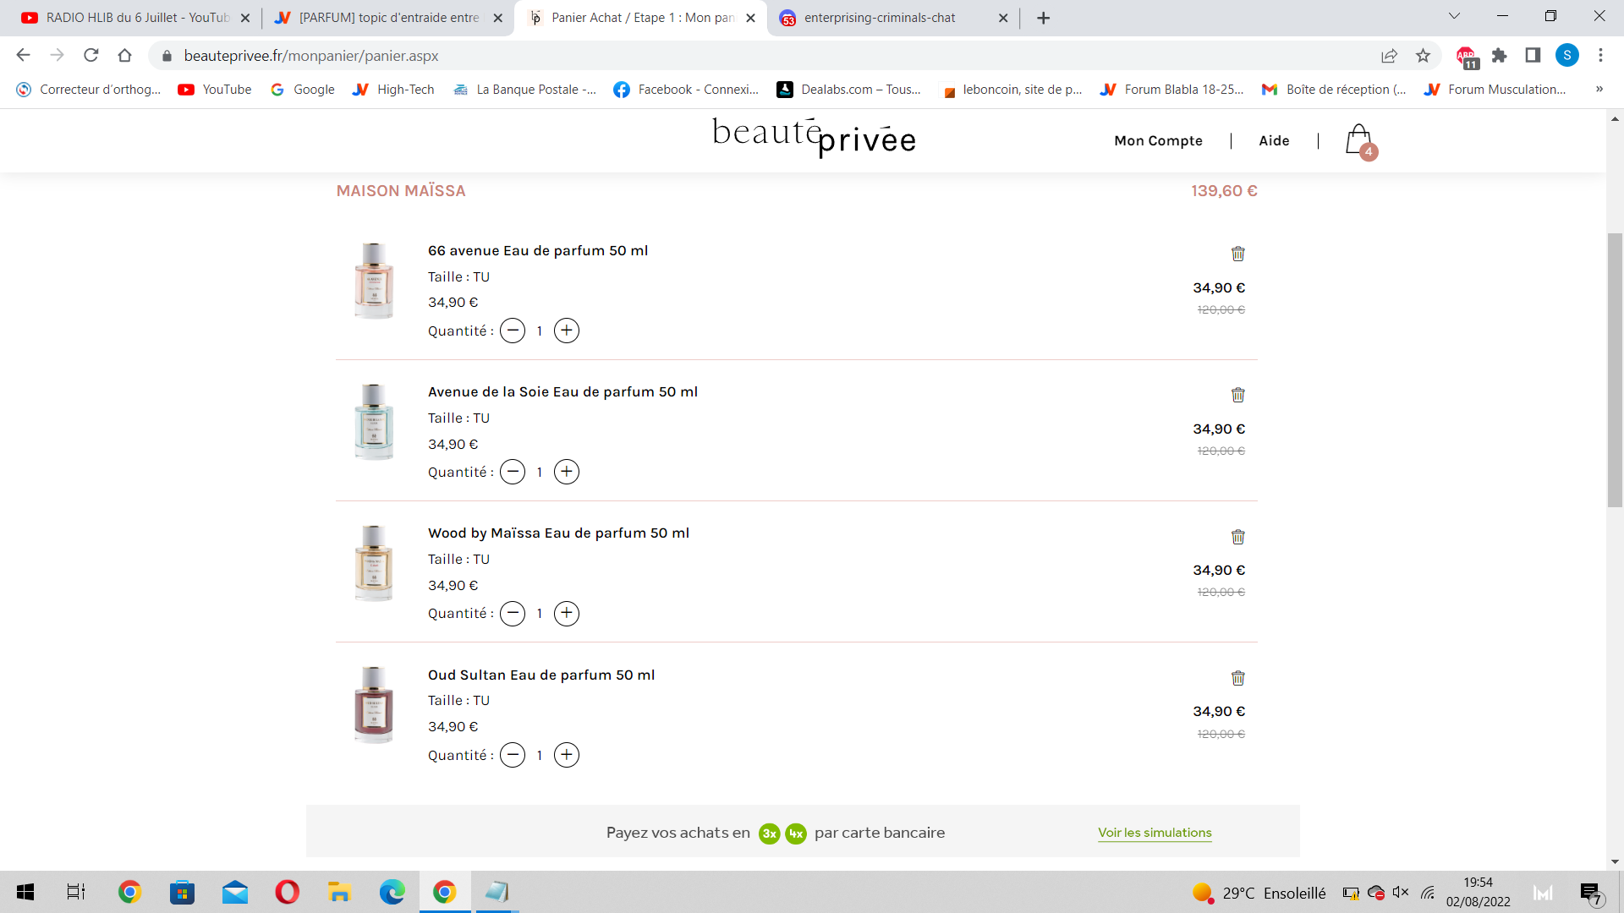Go to Mon Compte
The height and width of the screenshot is (913, 1624).
[1158, 141]
